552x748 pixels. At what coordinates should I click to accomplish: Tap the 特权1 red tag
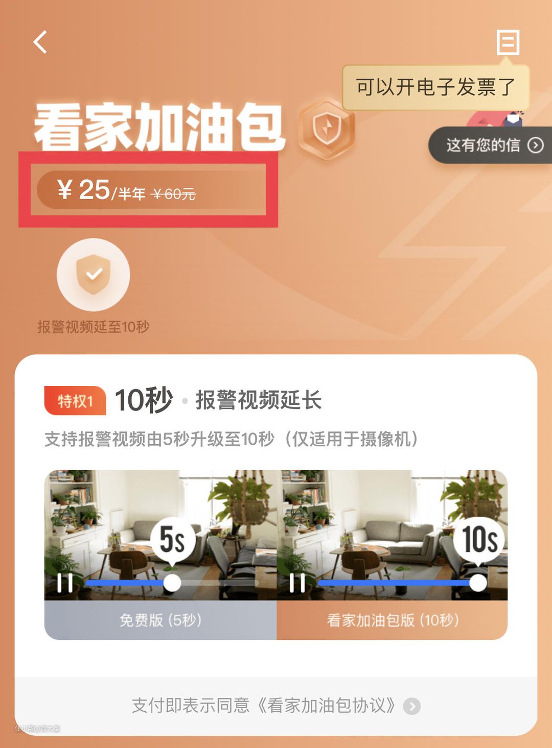click(75, 401)
